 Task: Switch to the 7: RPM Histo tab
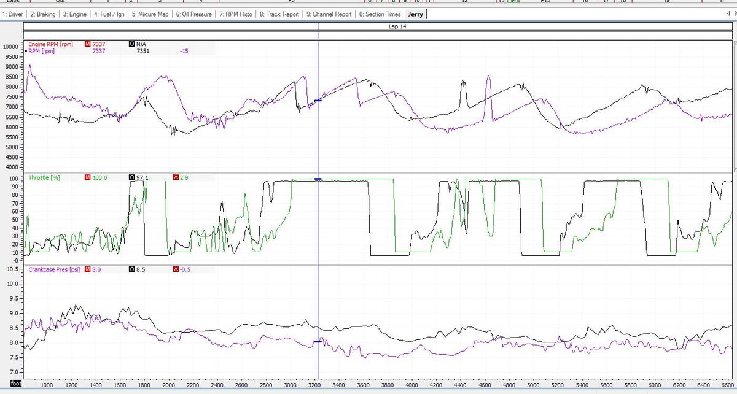[236, 14]
